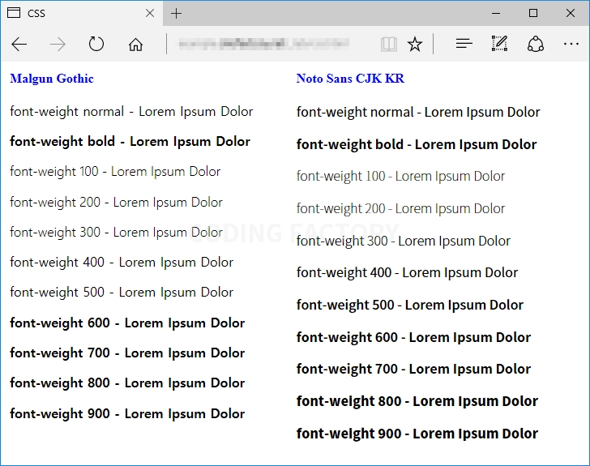Image resolution: width=590 pixels, height=466 pixels.
Task: Click Malgun Gothic font-weight 700 line
Action: [127, 353]
